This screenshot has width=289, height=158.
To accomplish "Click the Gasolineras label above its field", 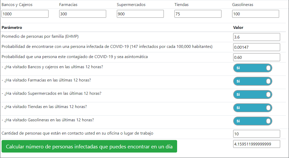I will 243,5.
